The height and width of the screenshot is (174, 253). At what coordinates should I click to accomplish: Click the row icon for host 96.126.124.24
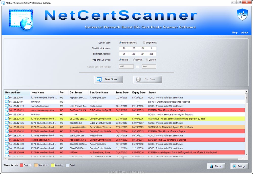coord(7,119)
